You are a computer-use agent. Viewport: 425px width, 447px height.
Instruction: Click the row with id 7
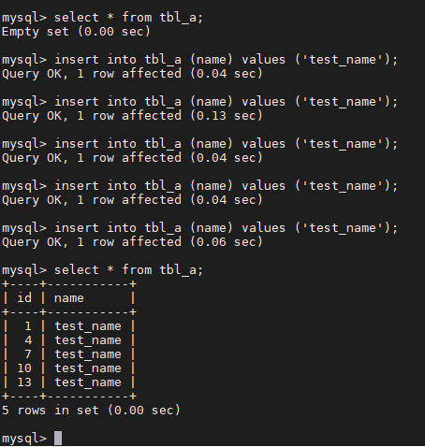tap(68, 354)
